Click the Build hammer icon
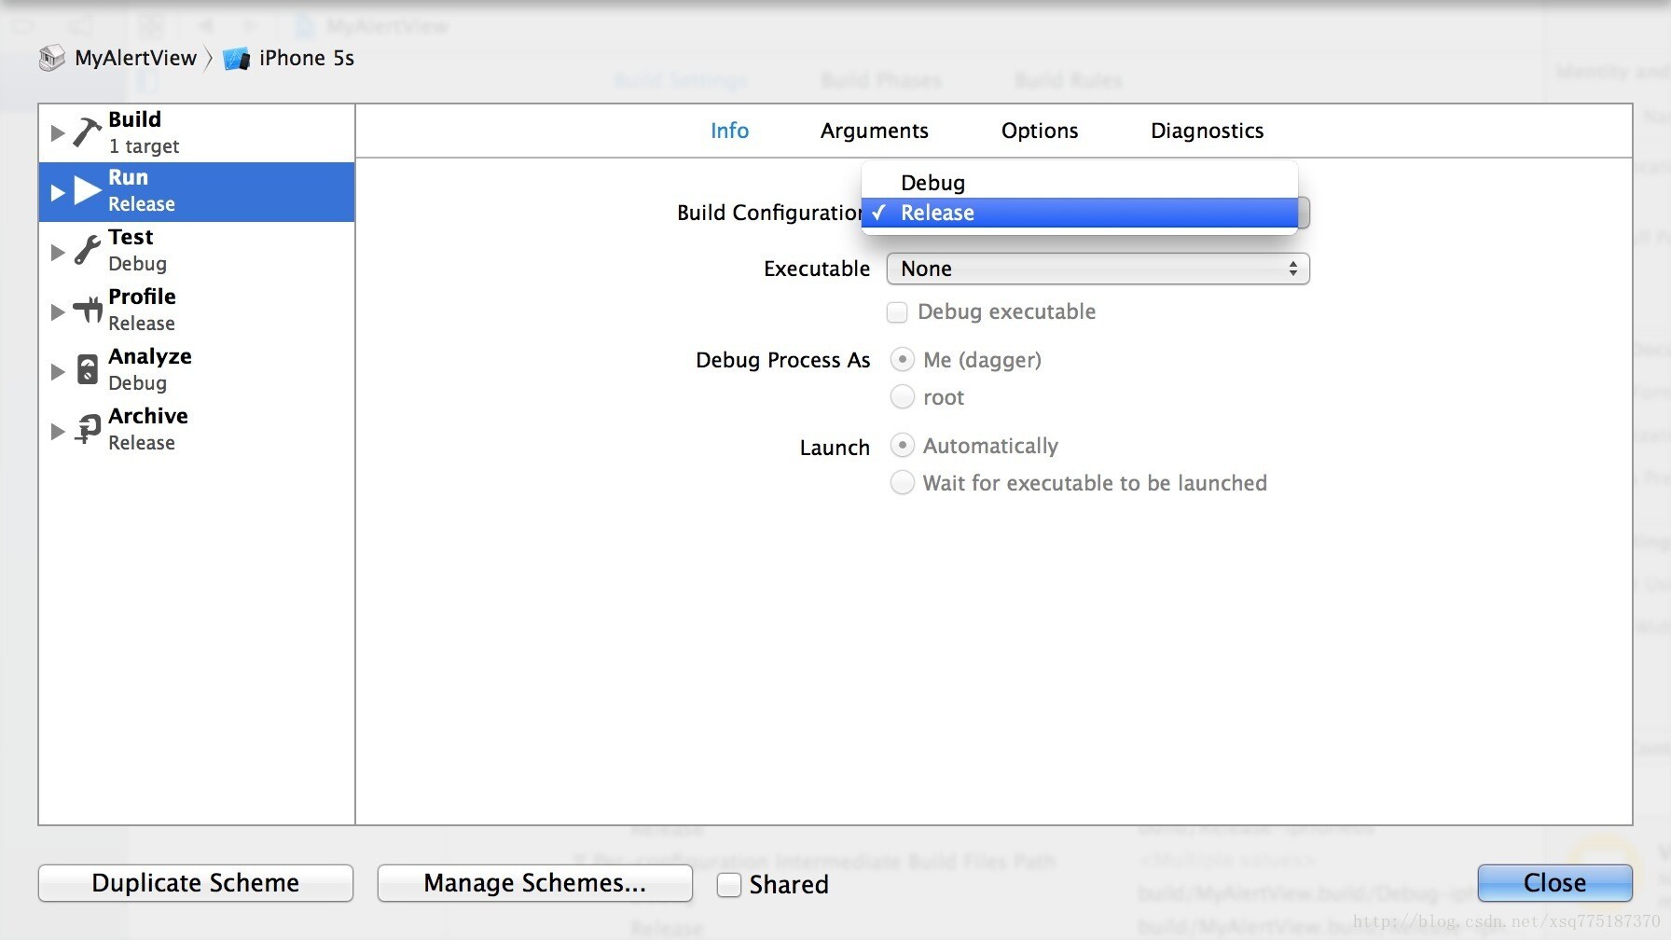This screenshot has width=1671, height=940. [87, 132]
